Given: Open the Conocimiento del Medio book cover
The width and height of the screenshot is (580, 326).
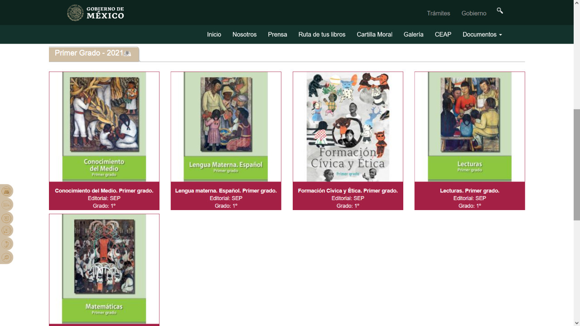Looking at the screenshot, I should (x=104, y=127).
